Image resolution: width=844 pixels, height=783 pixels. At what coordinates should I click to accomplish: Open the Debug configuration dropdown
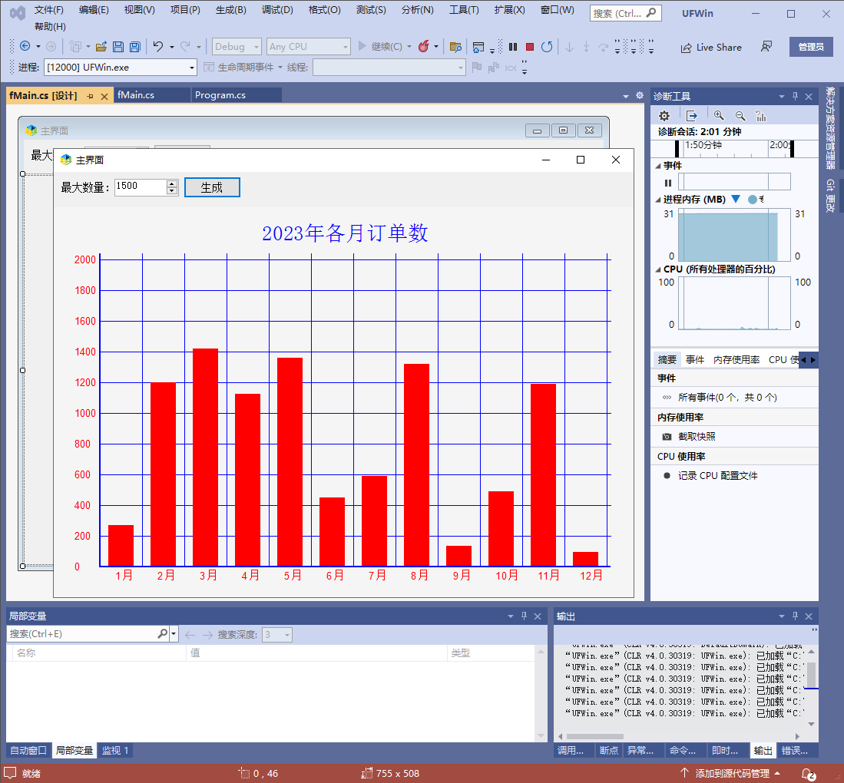[237, 47]
